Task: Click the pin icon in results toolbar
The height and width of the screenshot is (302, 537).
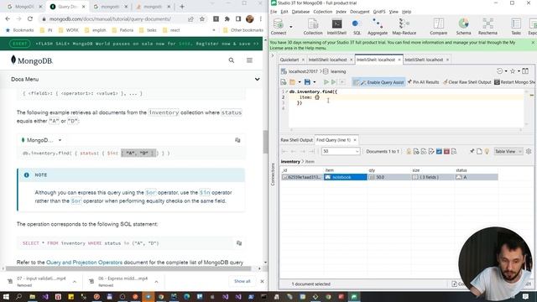Action: pos(472,151)
